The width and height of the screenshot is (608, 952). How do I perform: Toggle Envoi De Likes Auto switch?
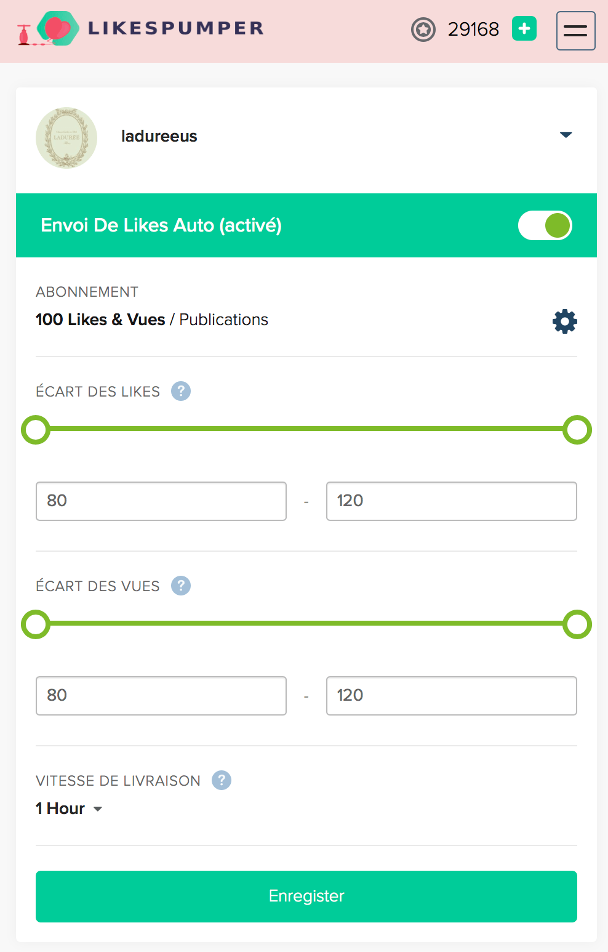tap(545, 225)
